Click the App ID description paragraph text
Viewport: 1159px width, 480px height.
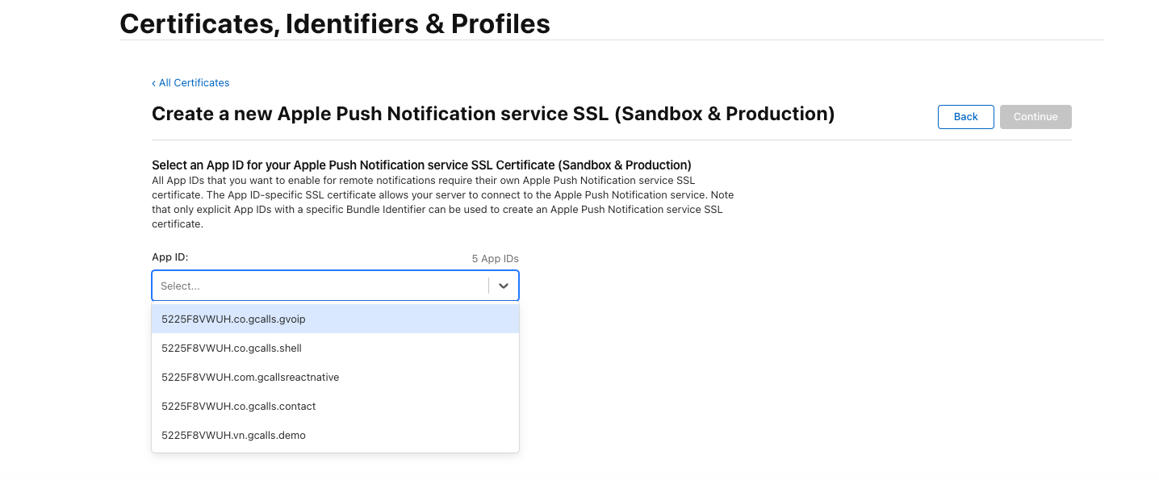click(442, 202)
